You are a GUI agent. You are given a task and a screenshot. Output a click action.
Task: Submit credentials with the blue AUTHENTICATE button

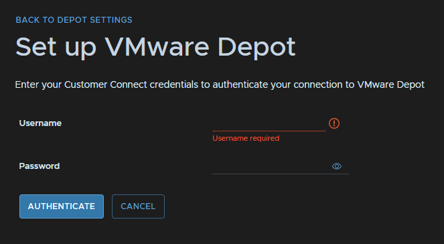click(62, 206)
